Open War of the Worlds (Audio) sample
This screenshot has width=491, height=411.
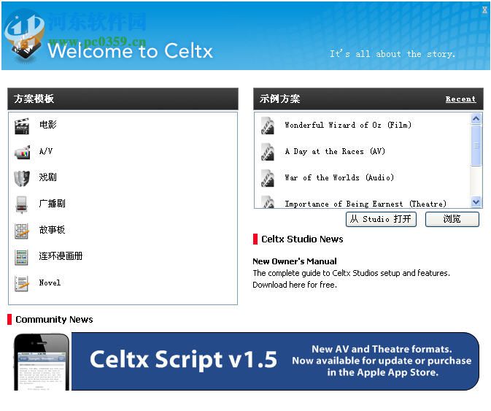point(339,177)
